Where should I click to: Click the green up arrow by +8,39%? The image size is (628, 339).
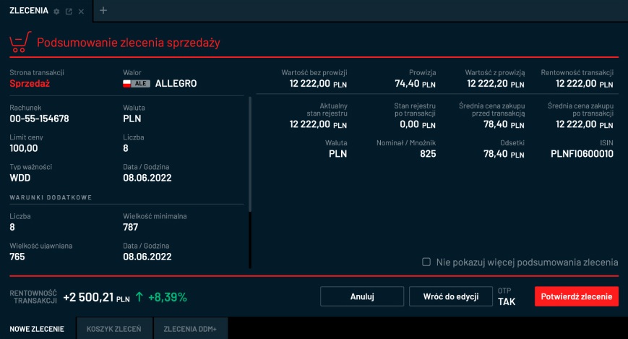point(139,297)
